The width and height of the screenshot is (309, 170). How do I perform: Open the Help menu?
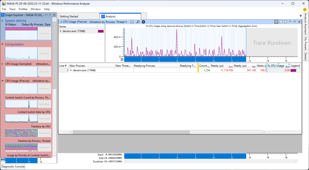click(x=47, y=9)
